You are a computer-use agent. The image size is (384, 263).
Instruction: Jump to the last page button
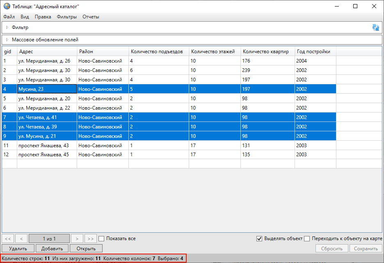[x=90, y=238]
